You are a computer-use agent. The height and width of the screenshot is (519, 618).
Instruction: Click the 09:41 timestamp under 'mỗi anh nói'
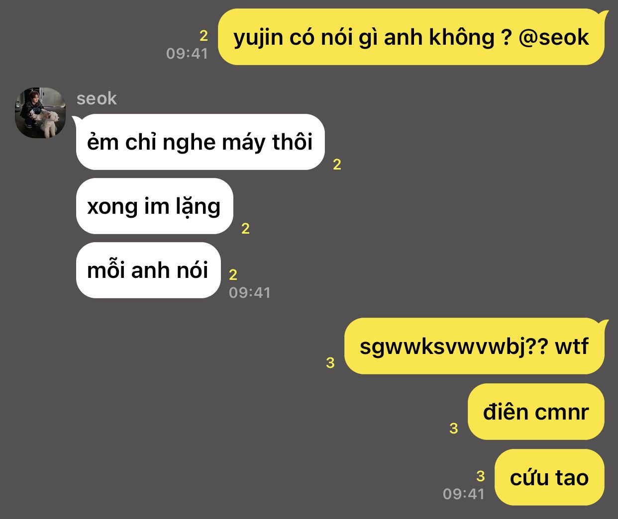click(x=250, y=293)
